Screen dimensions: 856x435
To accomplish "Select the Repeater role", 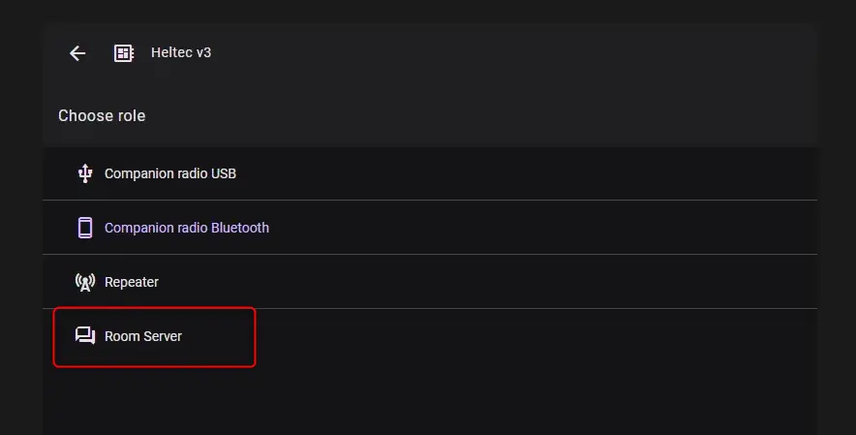I will [x=430, y=281].
